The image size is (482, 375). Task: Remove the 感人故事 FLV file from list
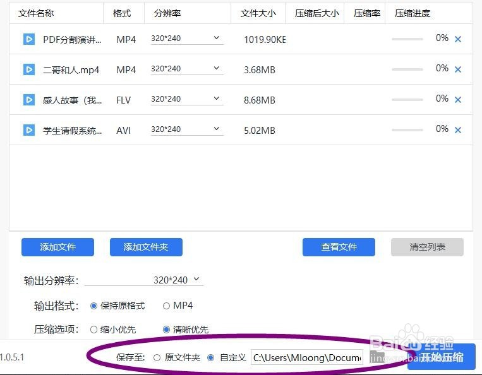458,100
